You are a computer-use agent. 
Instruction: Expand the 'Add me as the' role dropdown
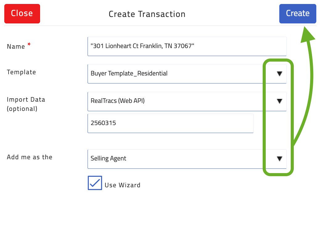tap(280, 159)
